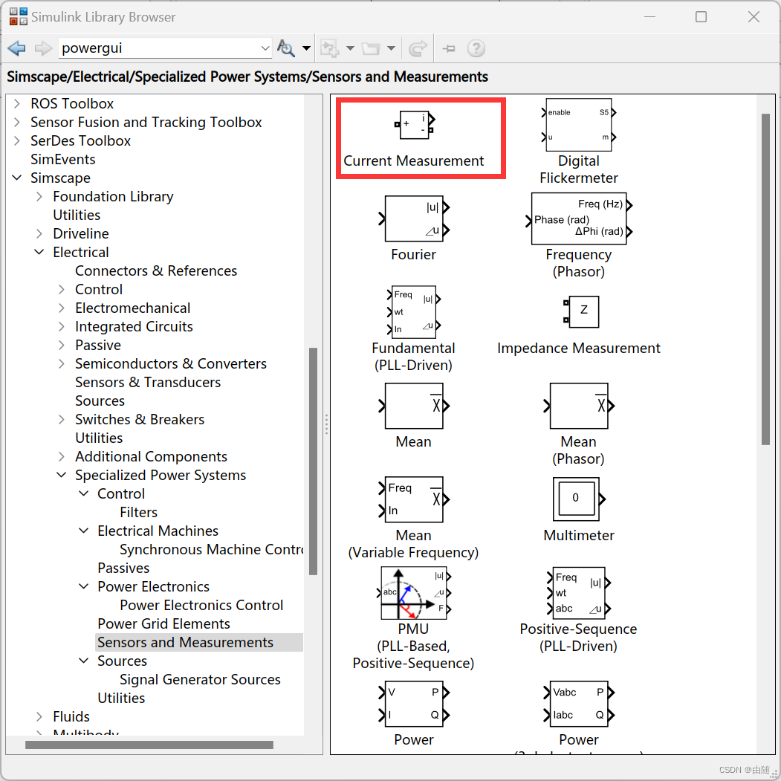781x781 pixels.
Task: Select the Current Measurement block
Action: tap(415, 126)
